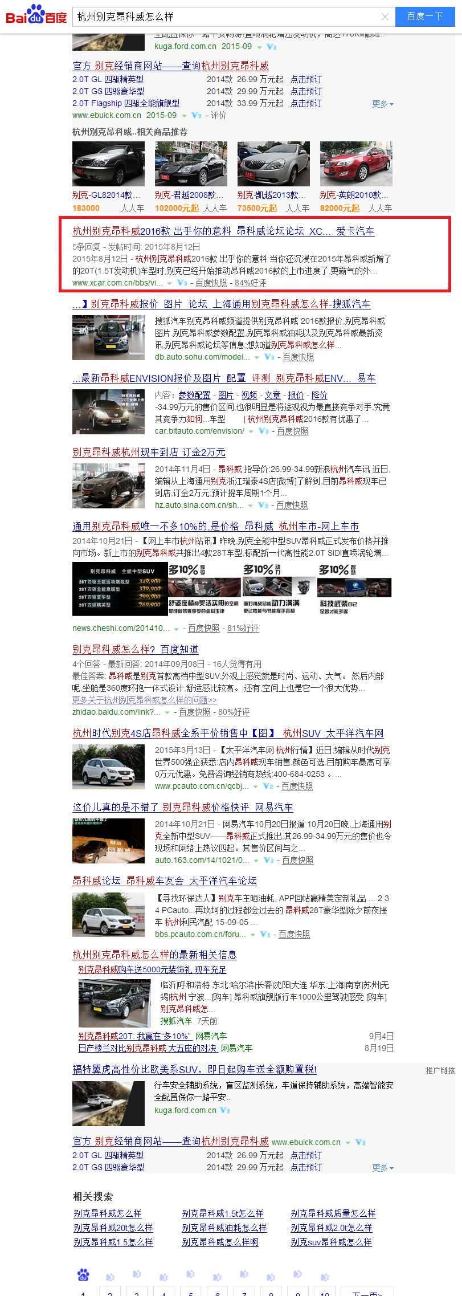Open the dropdown arrow beside zhidao.baidu.com/link

pos(167,712)
